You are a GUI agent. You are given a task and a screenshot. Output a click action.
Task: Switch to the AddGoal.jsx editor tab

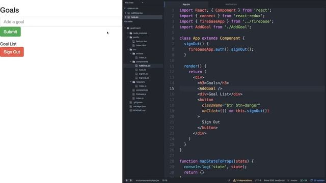[x=231, y=5]
